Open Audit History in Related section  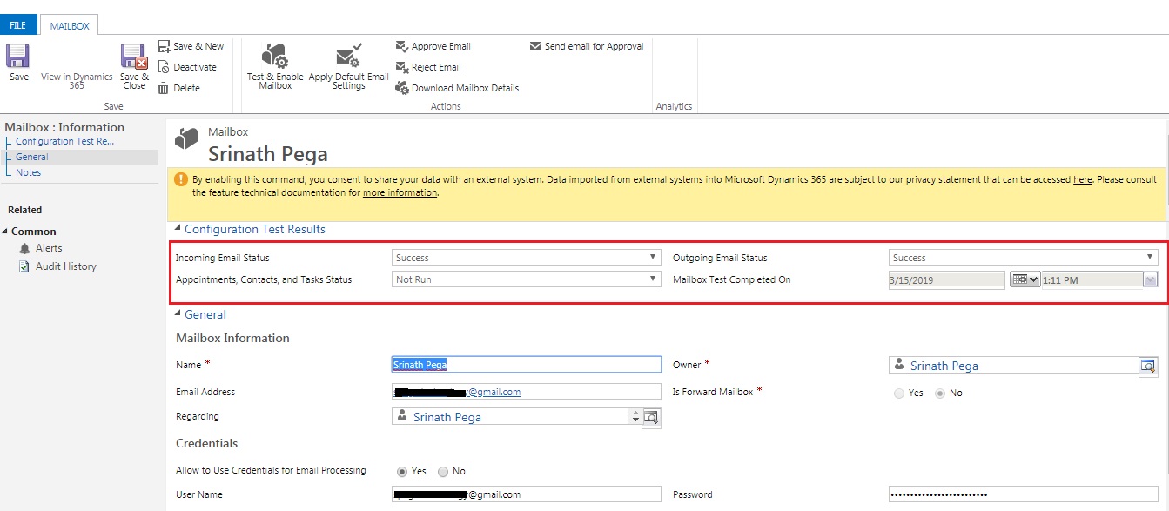point(65,266)
